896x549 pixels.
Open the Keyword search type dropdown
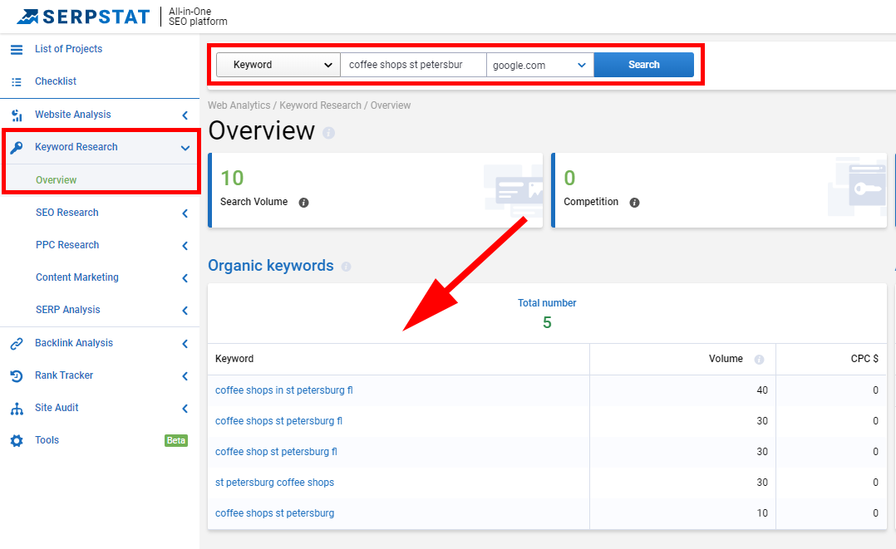coord(278,65)
